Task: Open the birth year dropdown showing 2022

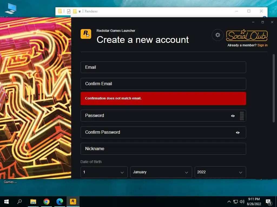Action: (220, 172)
